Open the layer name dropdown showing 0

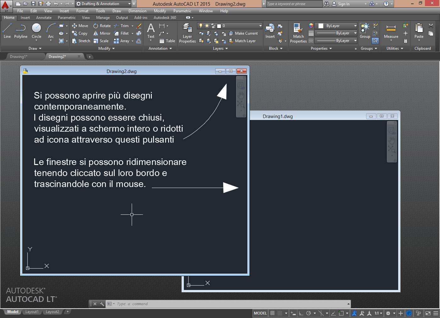click(x=230, y=26)
